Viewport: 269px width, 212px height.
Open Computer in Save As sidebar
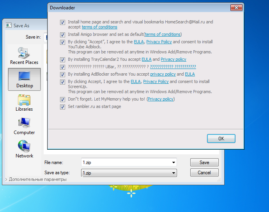click(24, 126)
